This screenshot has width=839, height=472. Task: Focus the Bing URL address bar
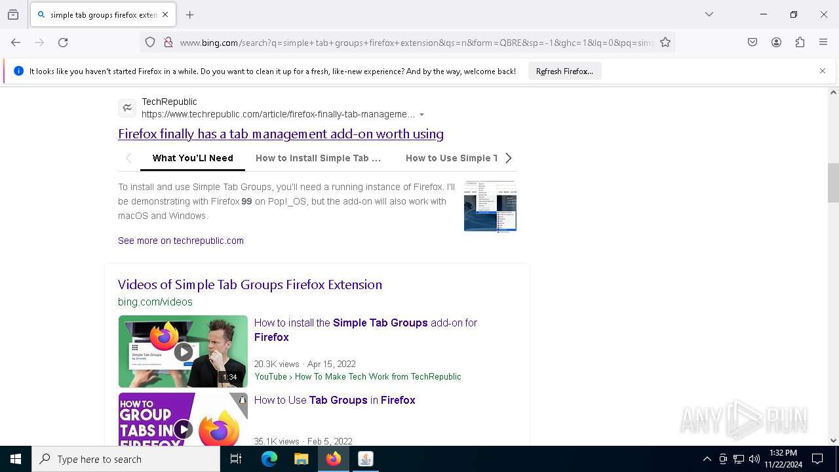417,43
